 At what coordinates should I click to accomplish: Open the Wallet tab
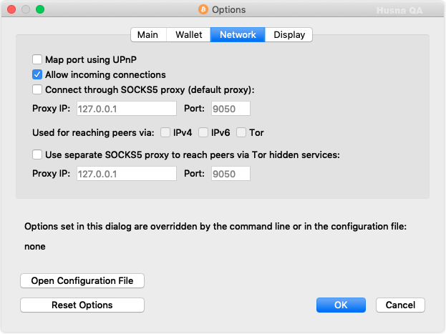[x=188, y=34]
